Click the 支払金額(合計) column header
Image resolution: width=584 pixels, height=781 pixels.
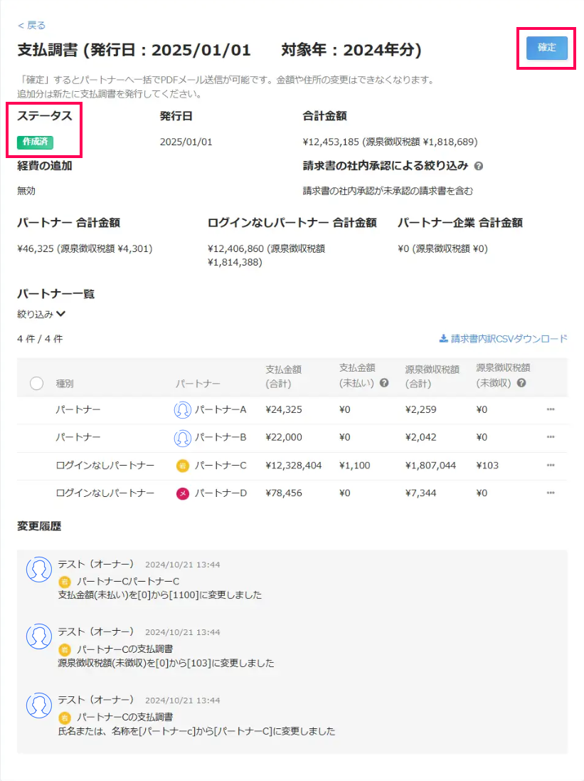pyautogui.click(x=283, y=377)
